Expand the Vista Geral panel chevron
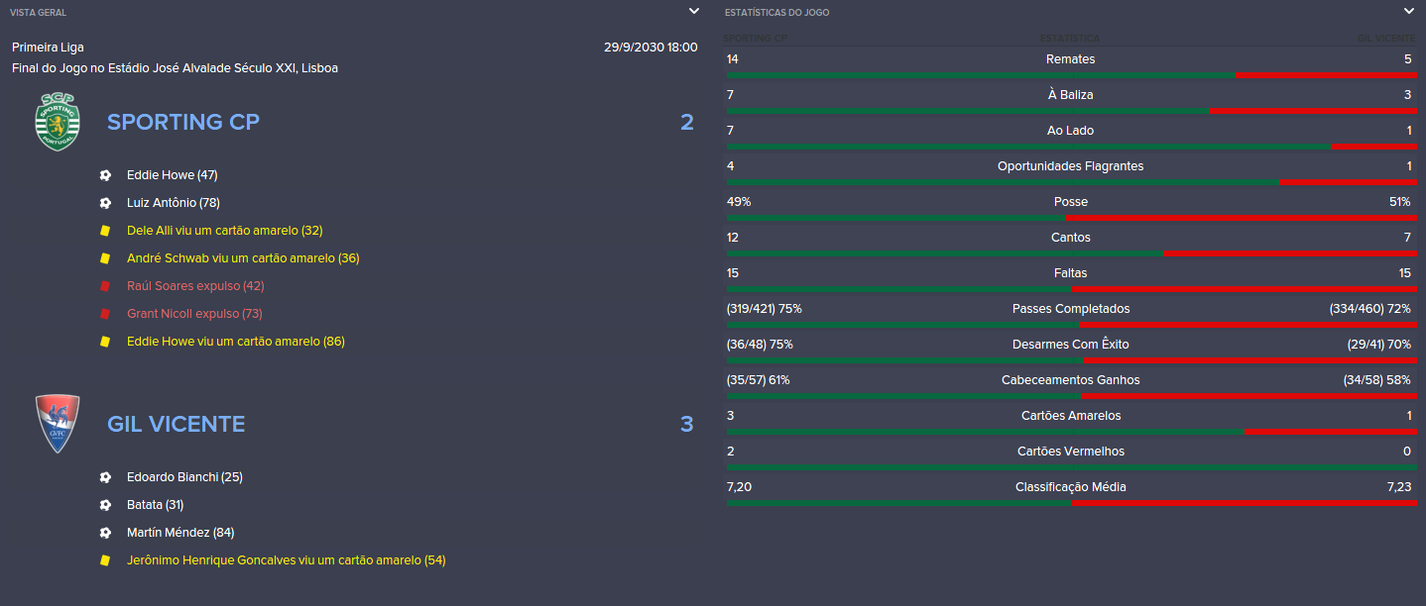 (693, 11)
